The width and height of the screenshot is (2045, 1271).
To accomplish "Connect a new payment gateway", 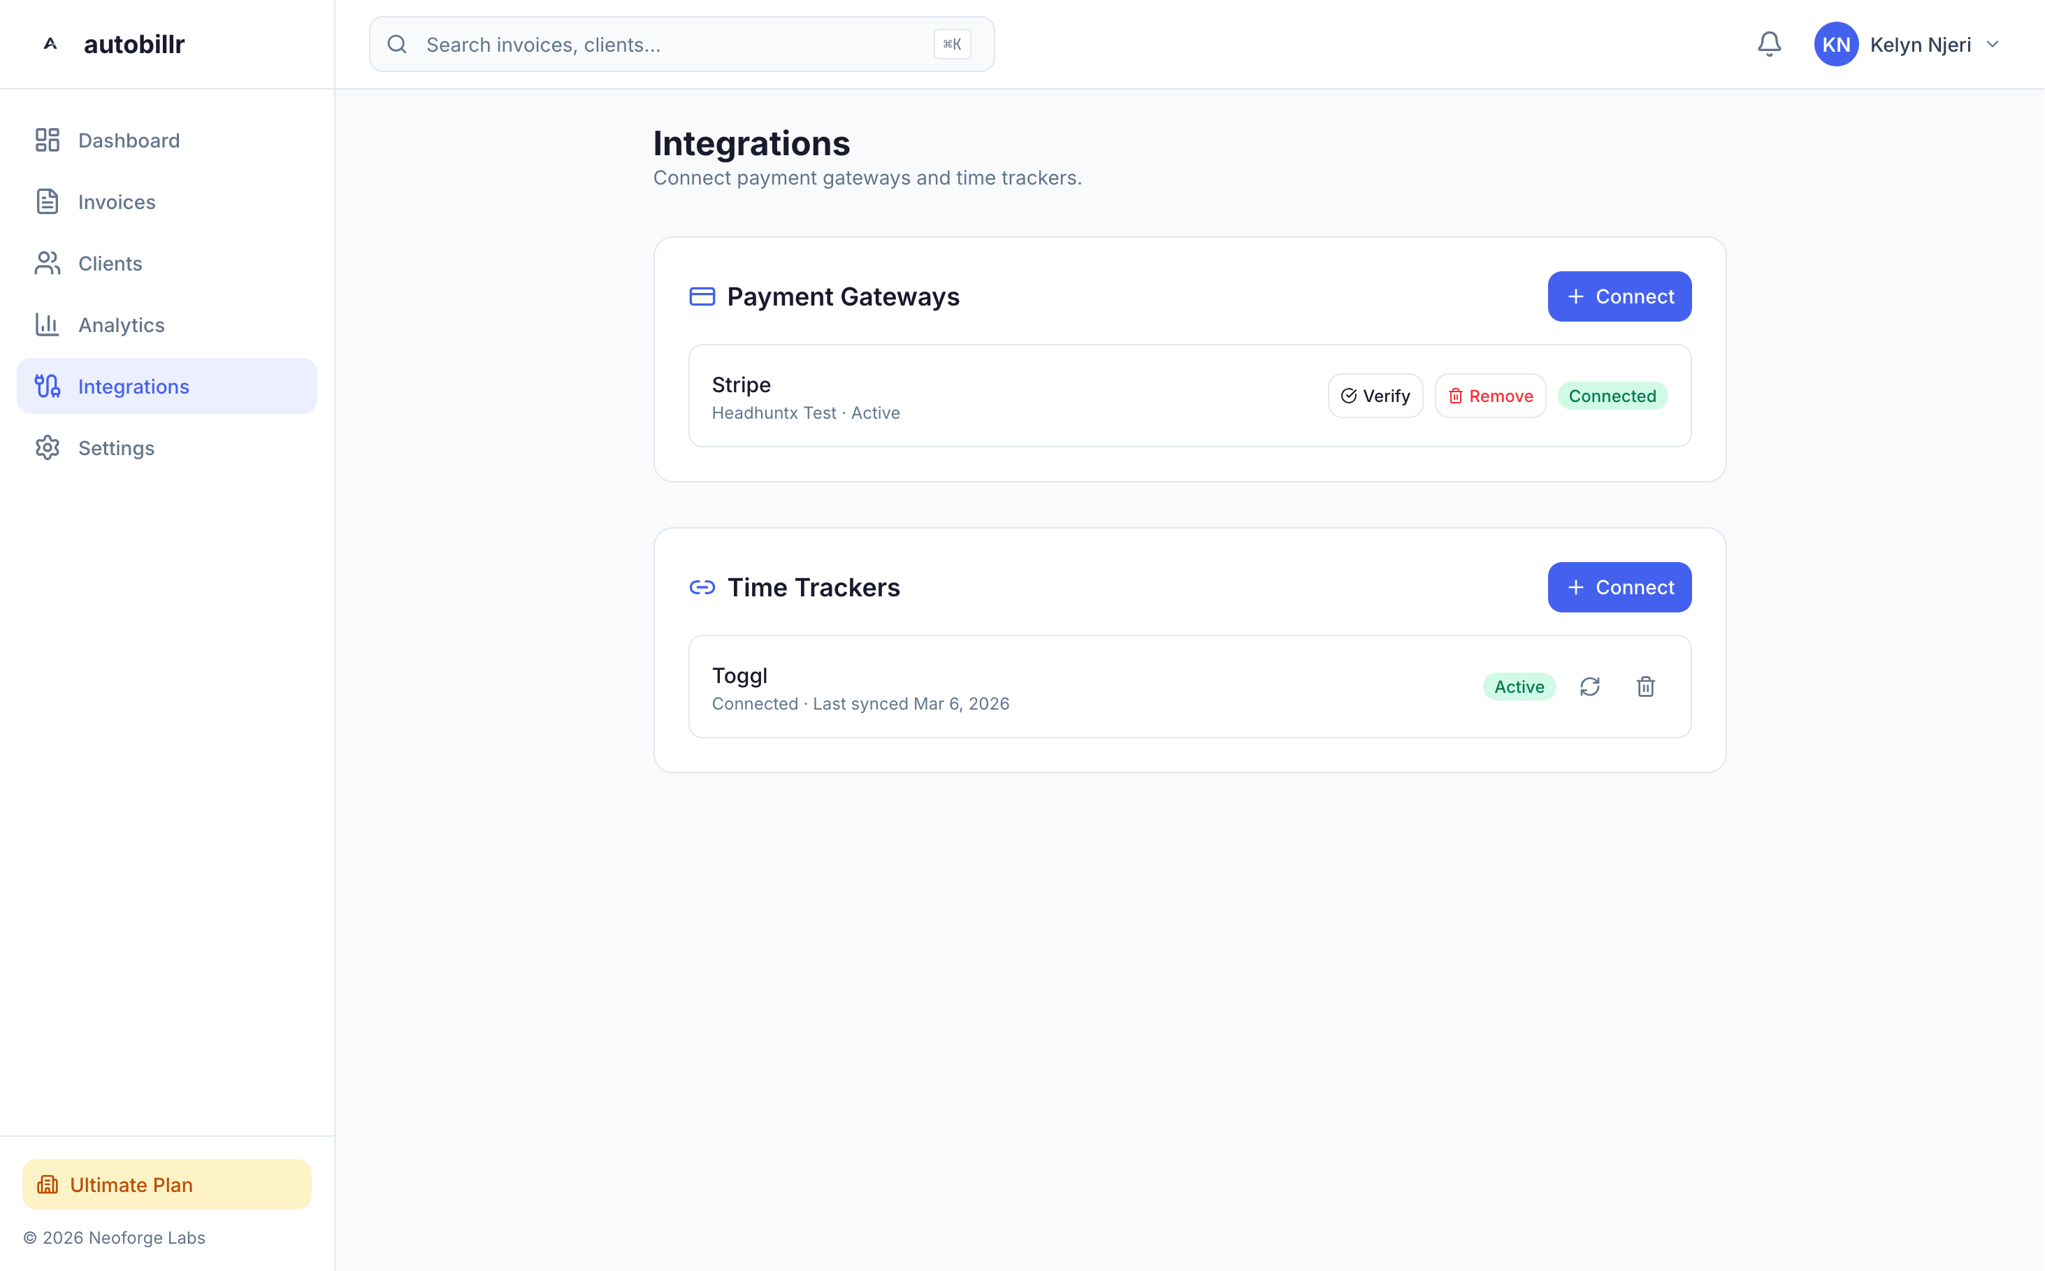I will click(x=1618, y=296).
